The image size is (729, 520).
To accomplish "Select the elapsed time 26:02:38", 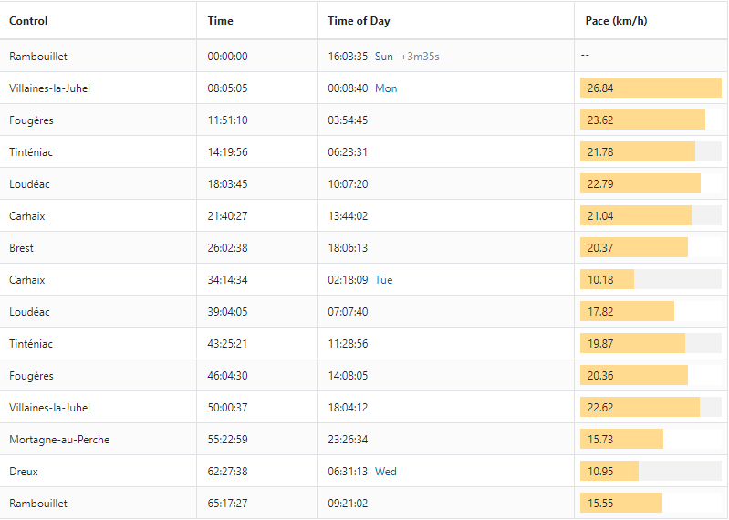I will (x=227, y=248).
